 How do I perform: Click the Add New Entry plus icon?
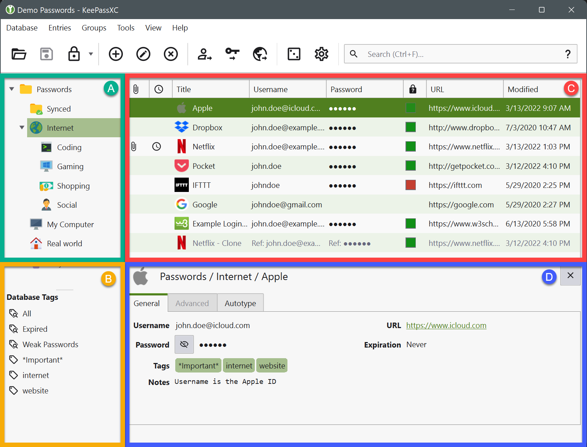click(x=116, y=54)
